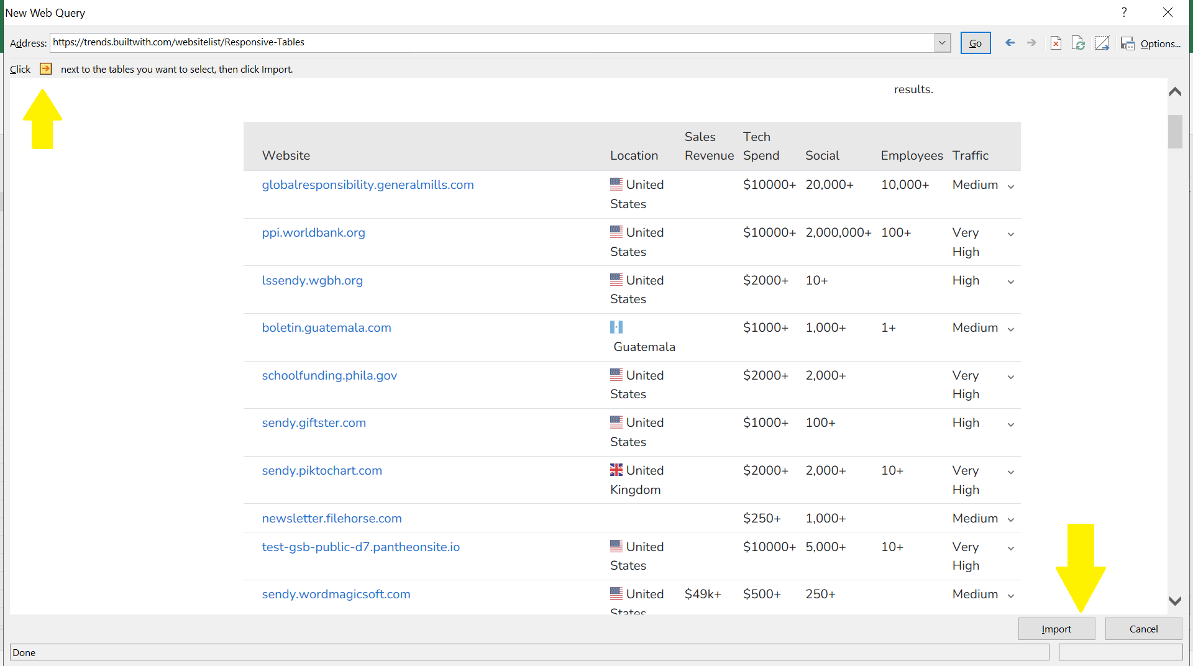Screen dimensions: 1193x666
Task: Expand the globalresponsibility.generalmills.com row chevron
Action: pos(1011,186)
